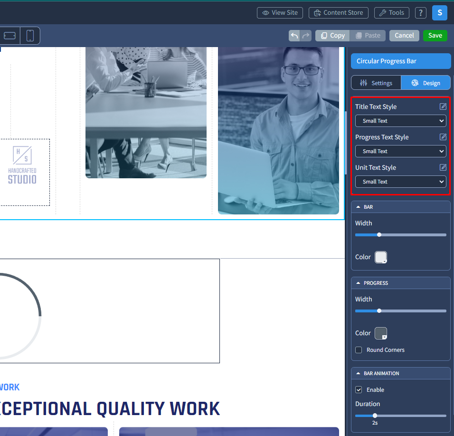454x436 pixels.
Task: Click the Exceptional Quality Work heading
Action: (110, 409)
